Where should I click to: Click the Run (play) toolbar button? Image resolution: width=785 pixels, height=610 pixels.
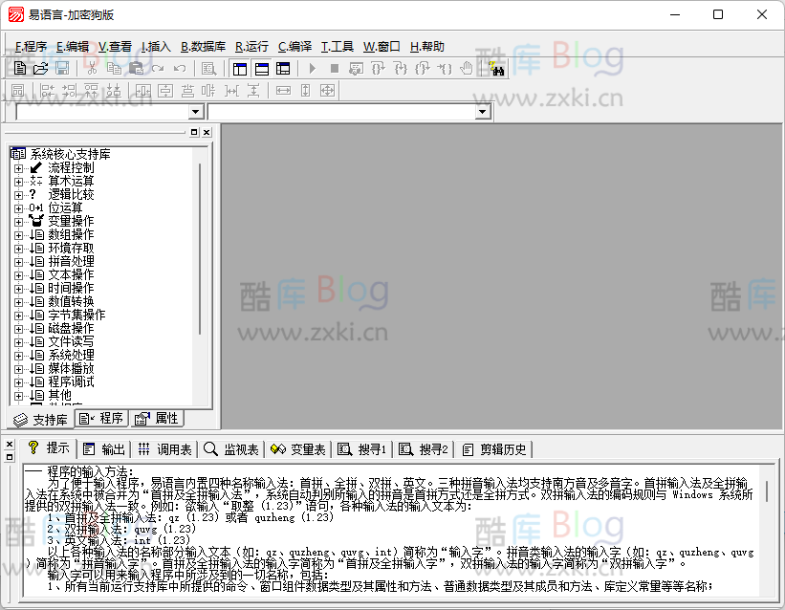coord(312,69)
